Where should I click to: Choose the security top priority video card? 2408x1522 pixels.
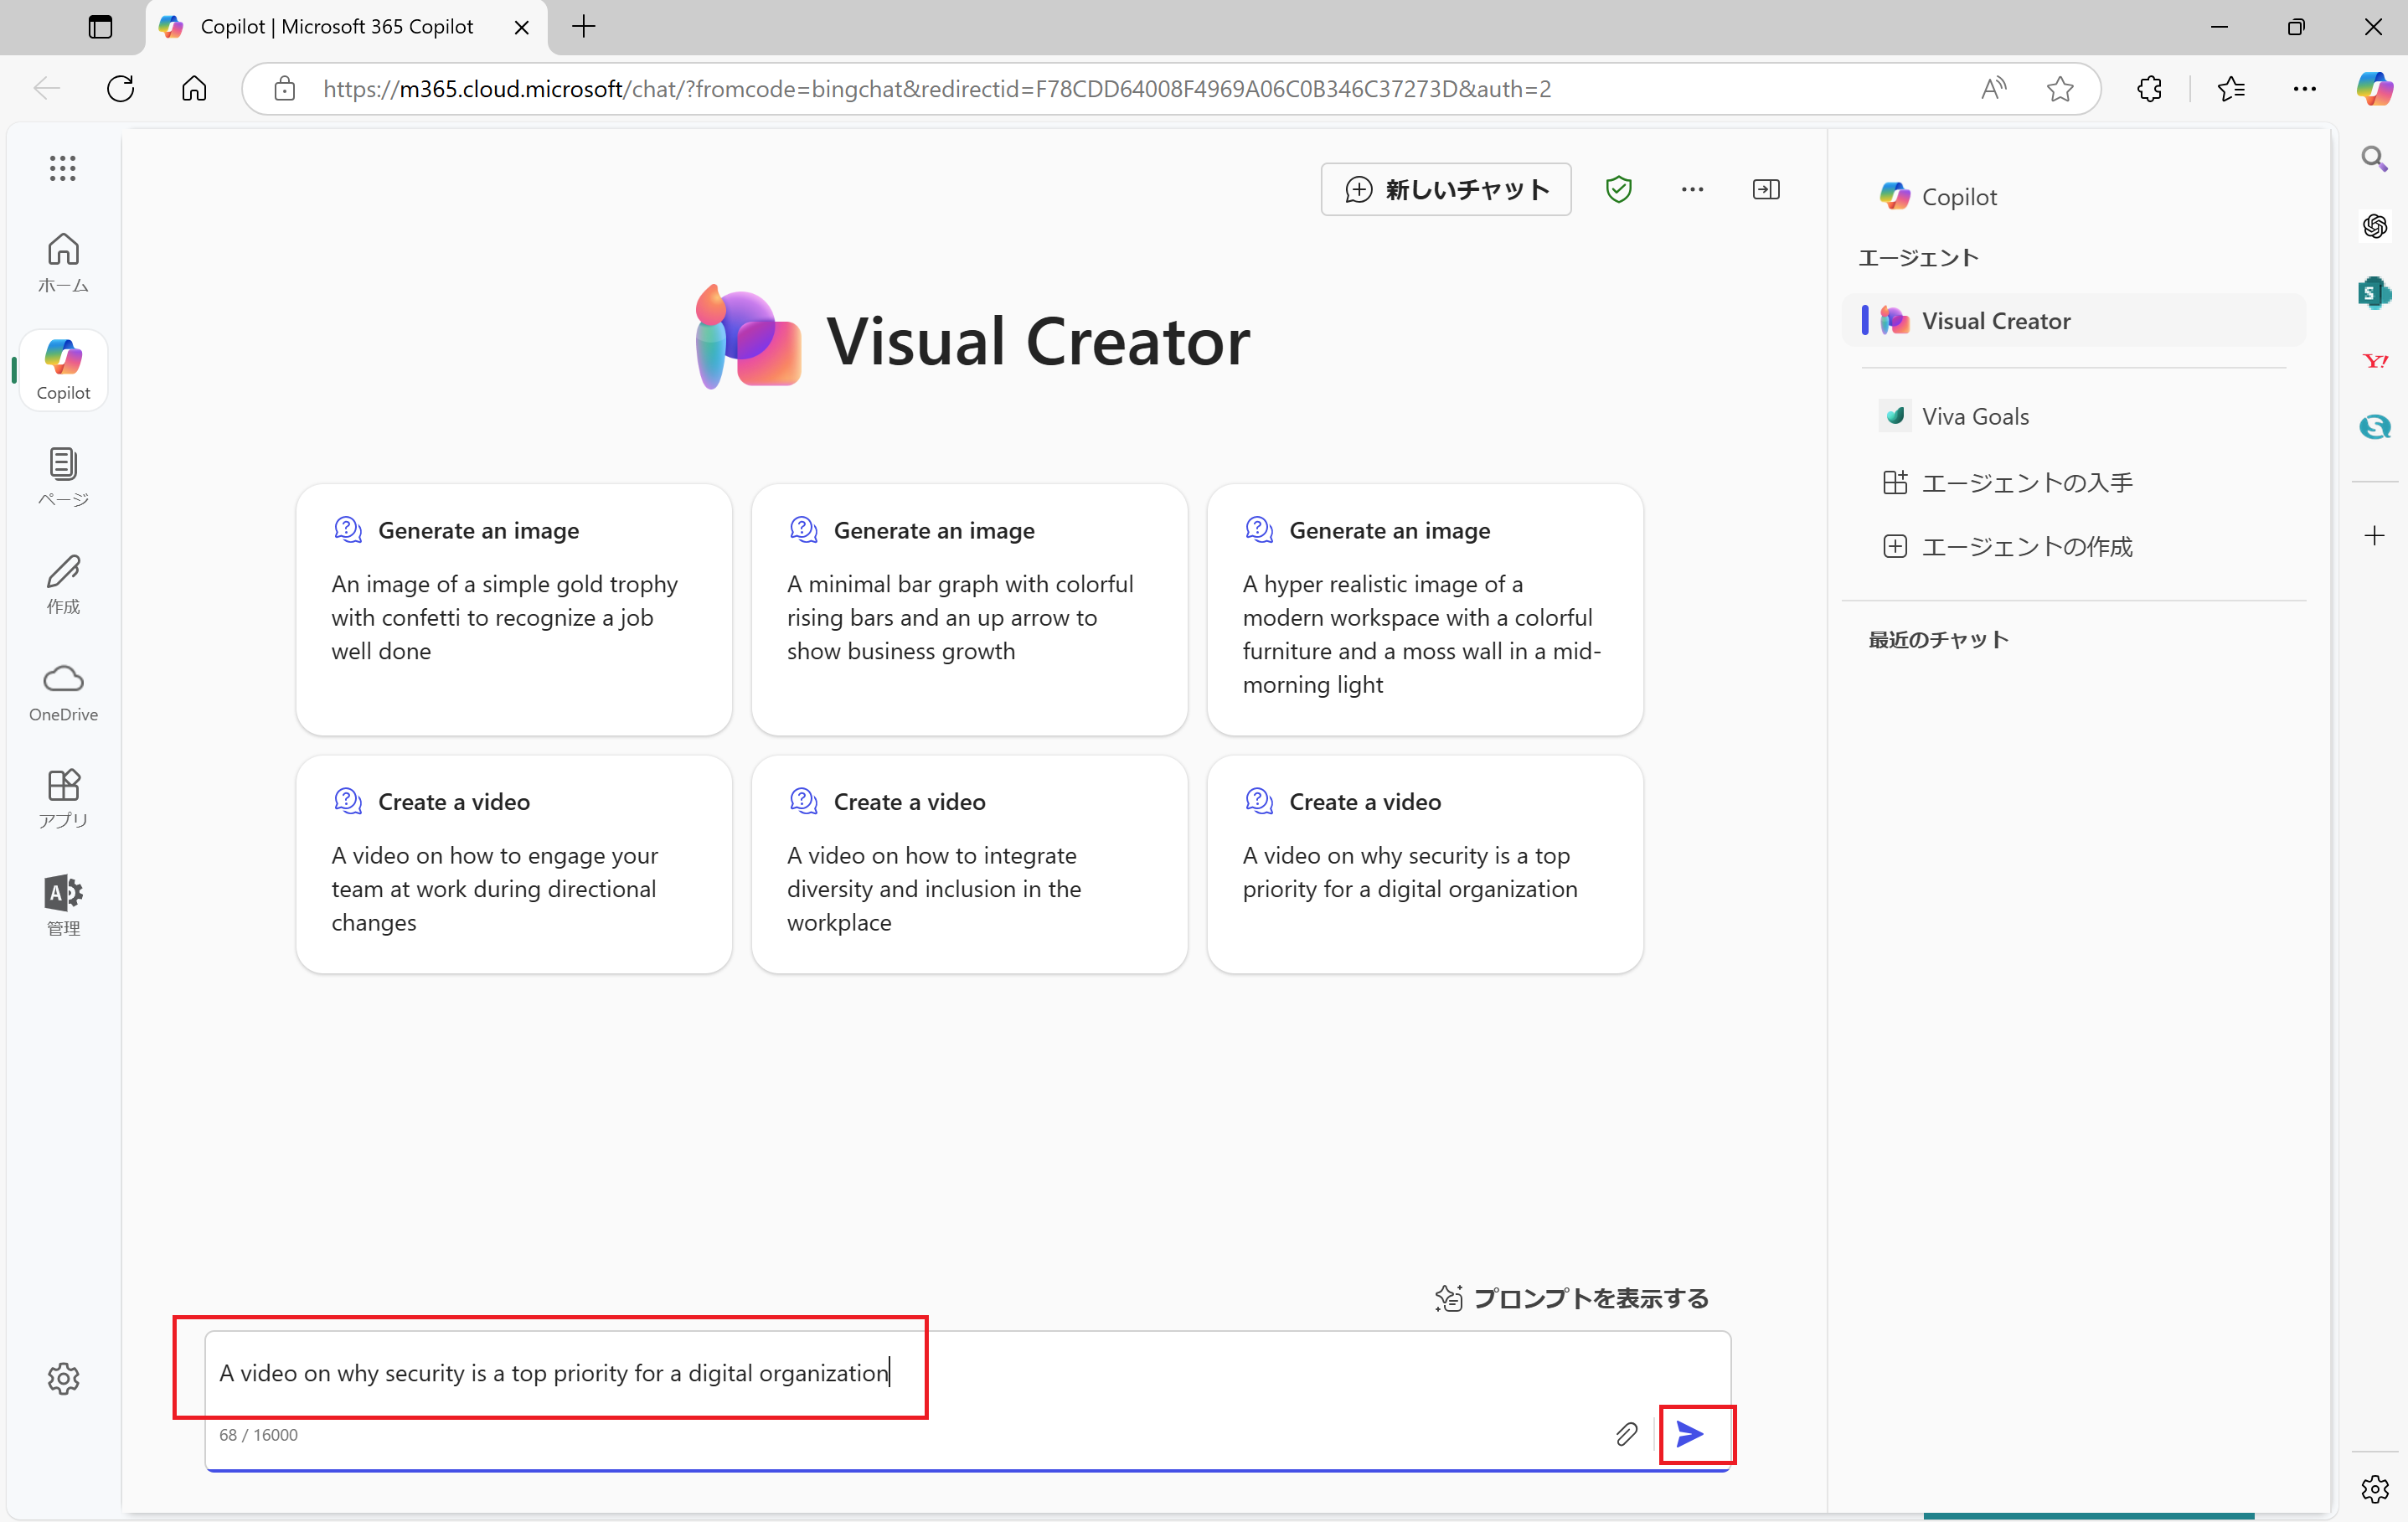coord(1425,864)
